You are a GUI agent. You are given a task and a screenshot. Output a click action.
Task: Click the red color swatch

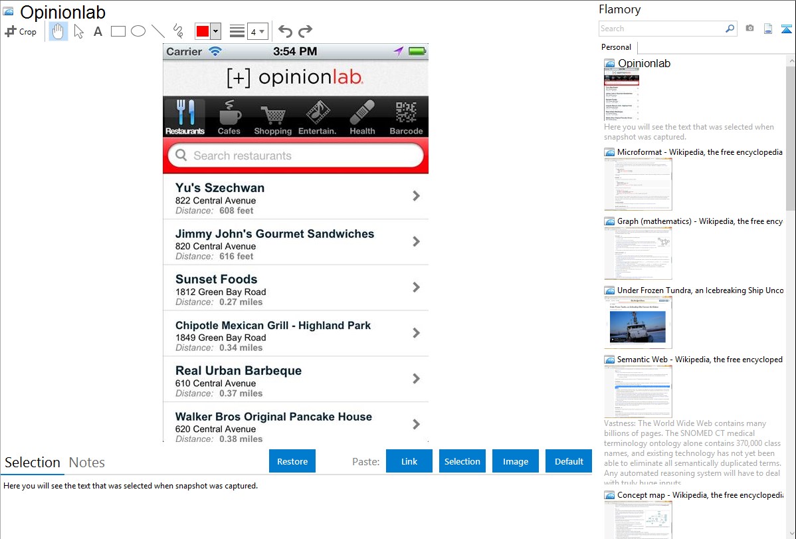203,31
